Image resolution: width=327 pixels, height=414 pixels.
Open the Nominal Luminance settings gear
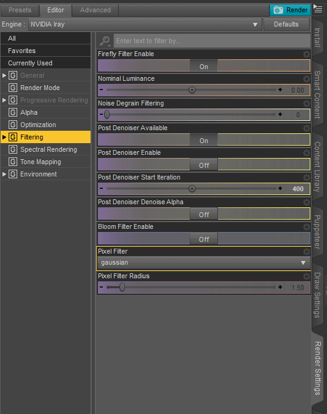(x=306, y=79)
